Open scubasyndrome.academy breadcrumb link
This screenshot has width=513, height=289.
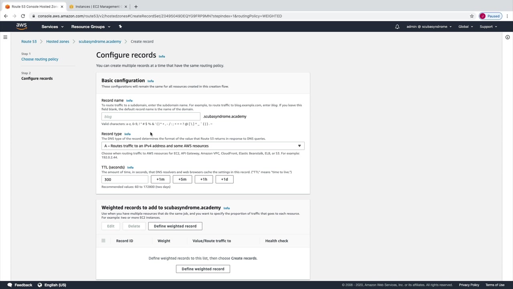click(100, 41)
